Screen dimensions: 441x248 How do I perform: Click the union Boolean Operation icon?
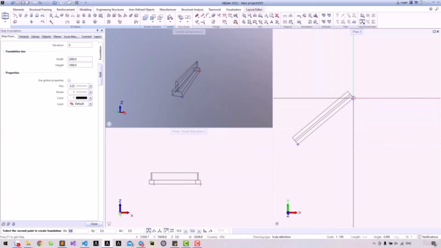145,17
